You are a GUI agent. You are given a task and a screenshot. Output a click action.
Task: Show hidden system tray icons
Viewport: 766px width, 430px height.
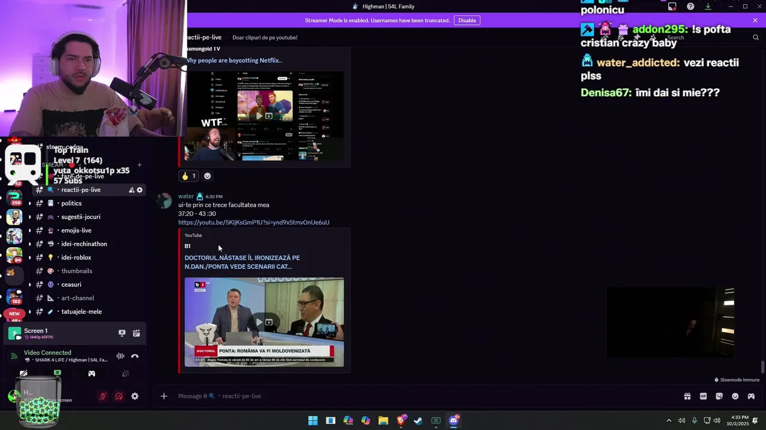pos(669,420)
